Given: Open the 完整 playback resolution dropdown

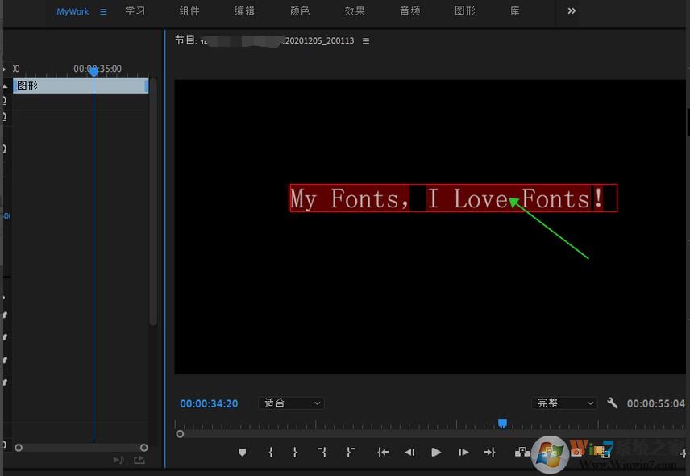Looking at the screenshot, I should pos(565,403).
